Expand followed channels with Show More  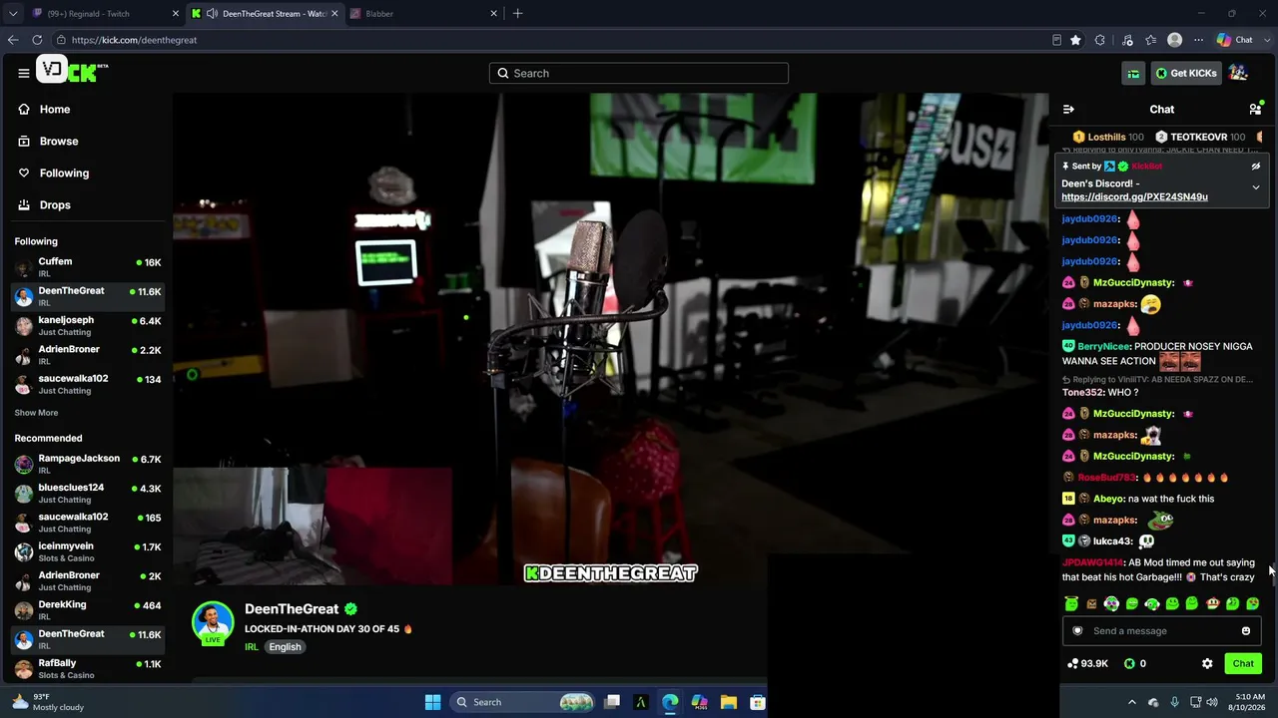pyautogui.click(x=36, y=413)
